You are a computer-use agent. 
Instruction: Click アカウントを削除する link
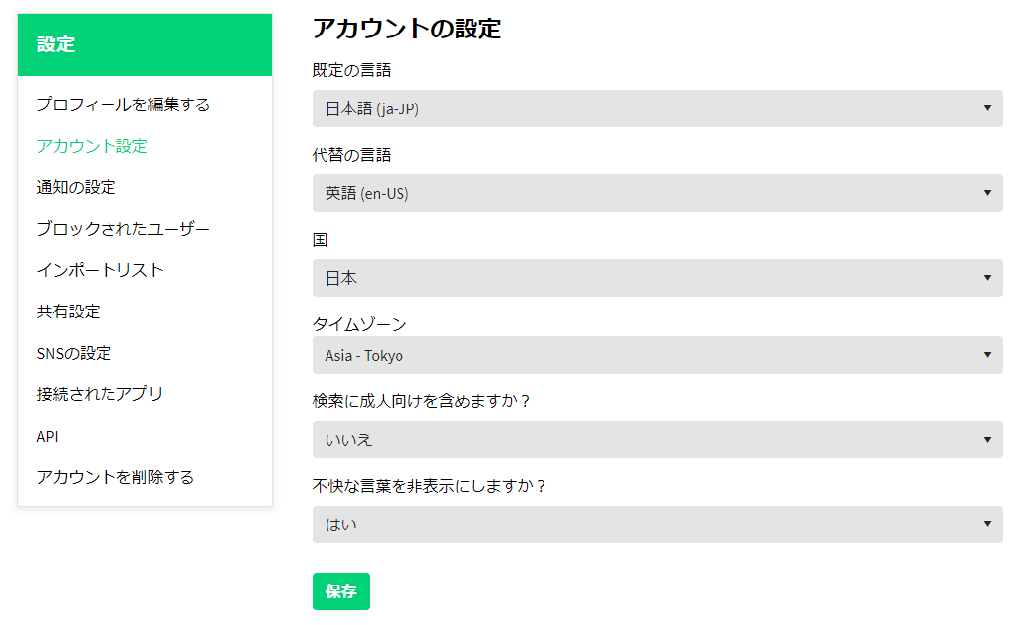point(115,477)
